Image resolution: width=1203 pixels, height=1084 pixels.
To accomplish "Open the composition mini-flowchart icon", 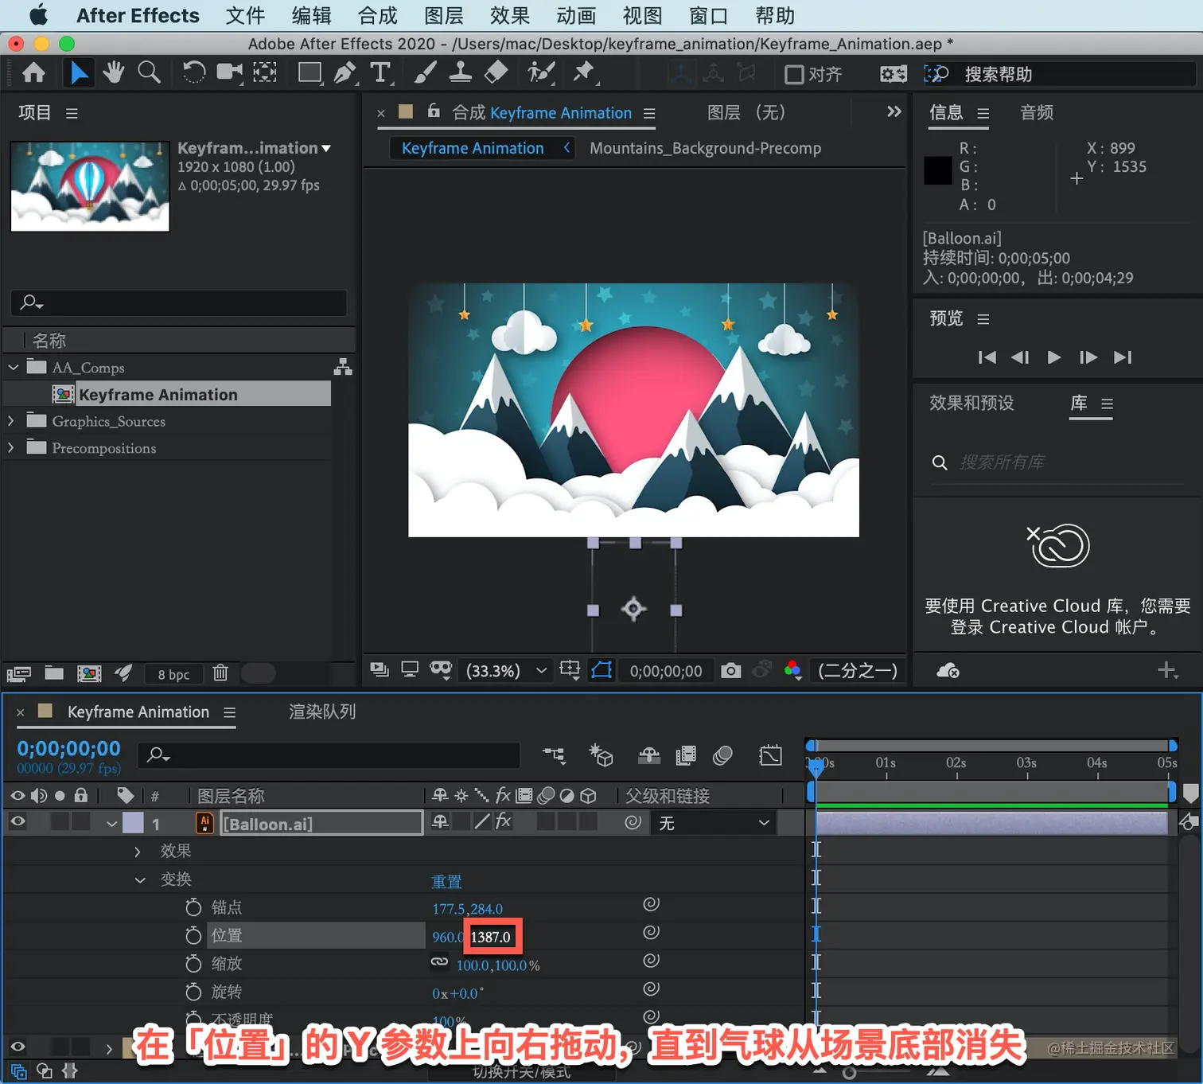I will tap(555, 755).
